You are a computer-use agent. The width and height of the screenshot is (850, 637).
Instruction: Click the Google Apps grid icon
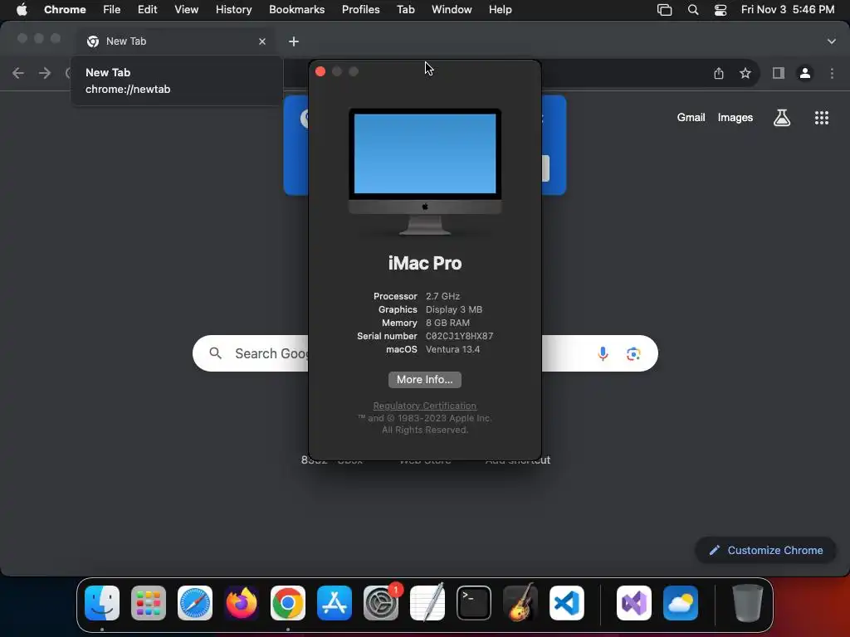[822, 118]
